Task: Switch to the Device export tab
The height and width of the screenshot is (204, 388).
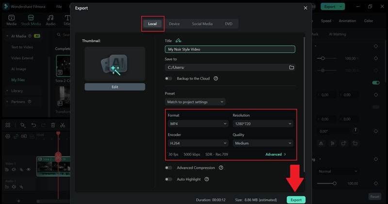Action: 174,24
